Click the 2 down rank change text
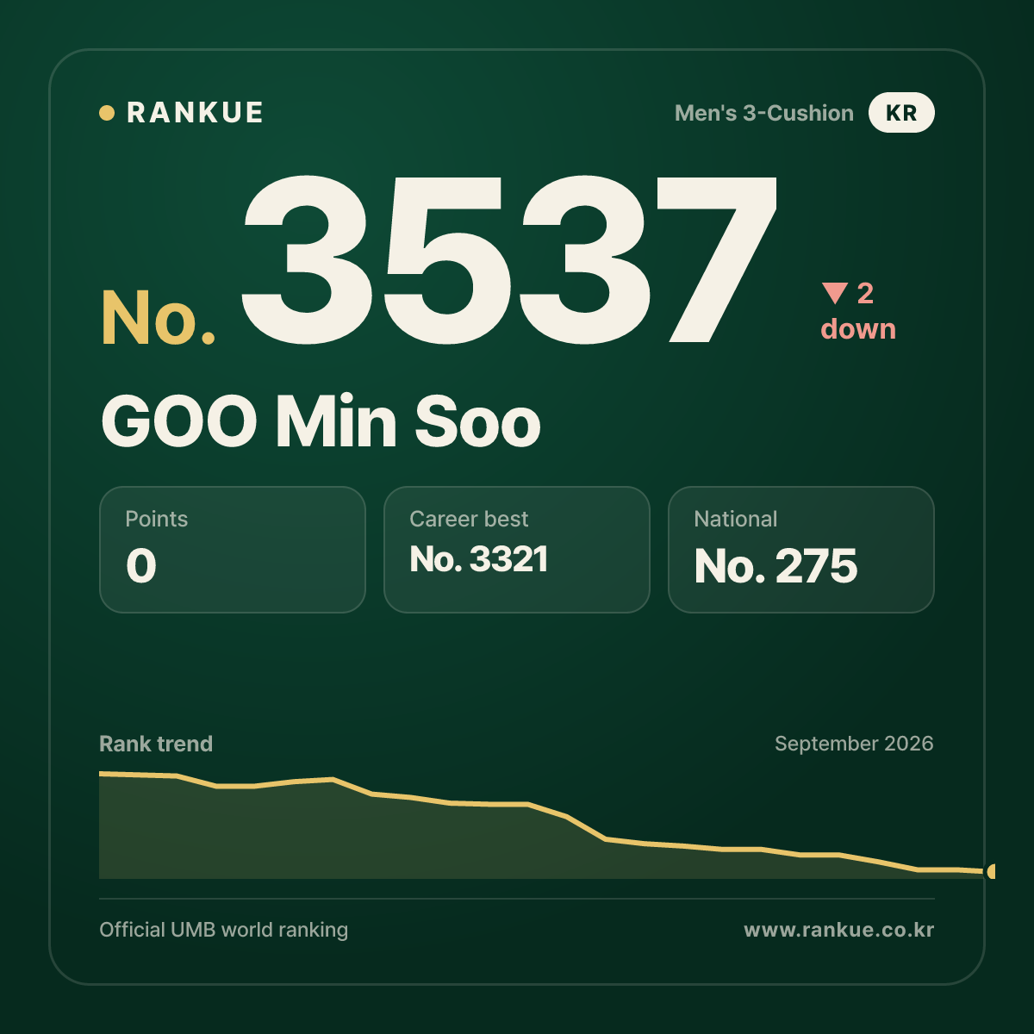This screenshot has height=1034, width=1034. coord(859,311)
